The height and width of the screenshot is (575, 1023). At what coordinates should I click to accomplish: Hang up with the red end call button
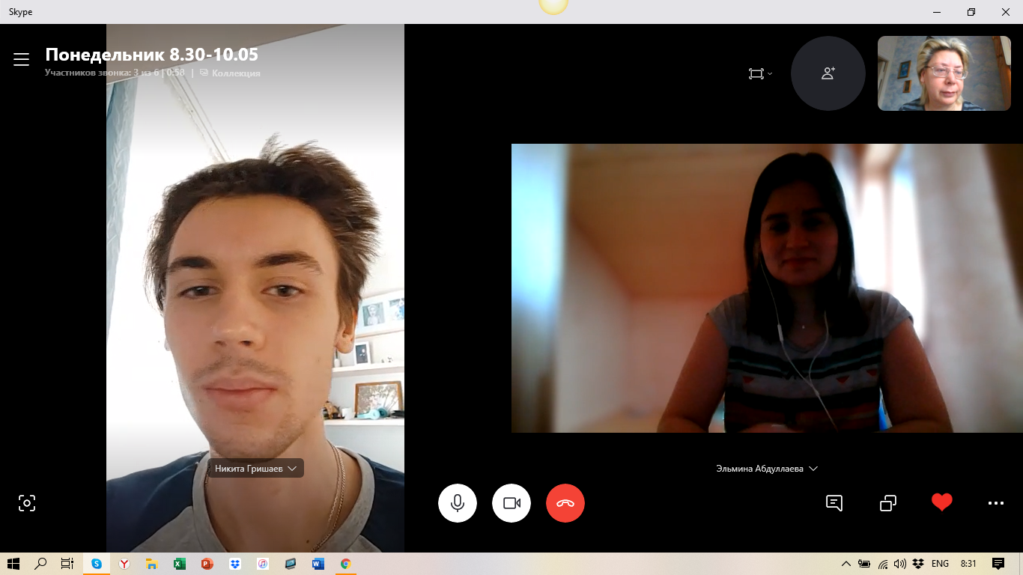pyautogui.click(x=565, y=503)
